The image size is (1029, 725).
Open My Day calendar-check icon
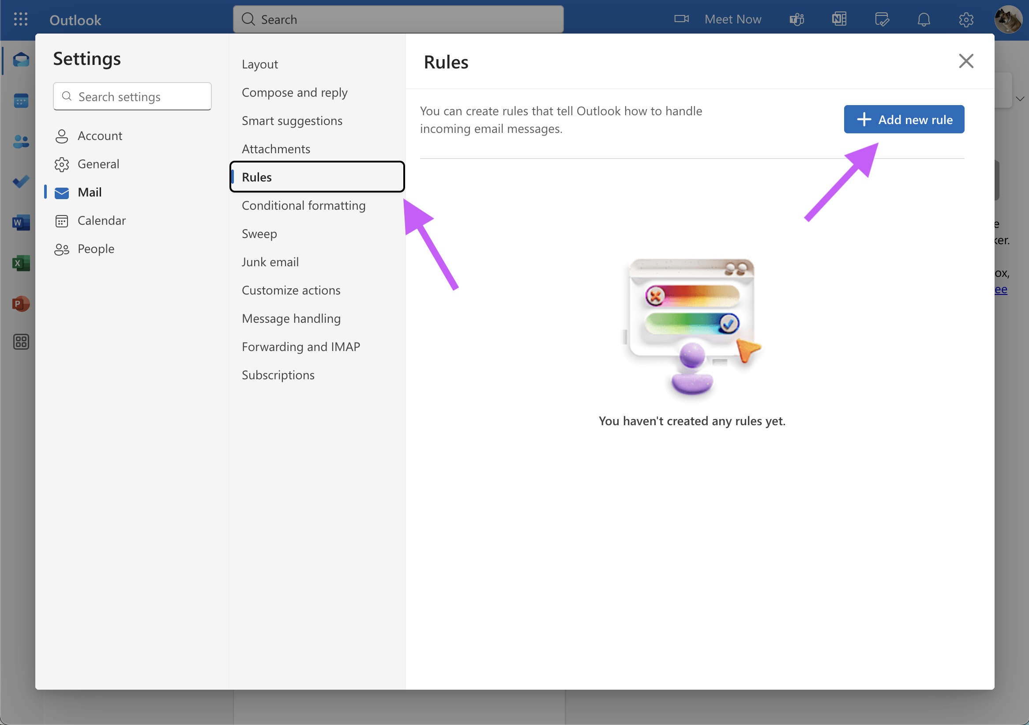pos(882,19)
